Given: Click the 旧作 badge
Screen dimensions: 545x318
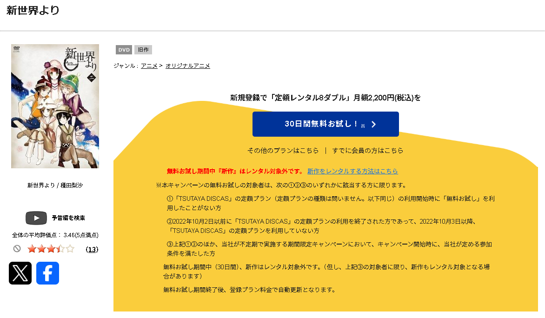Looking at the screenshot, I should click(143, 50).
